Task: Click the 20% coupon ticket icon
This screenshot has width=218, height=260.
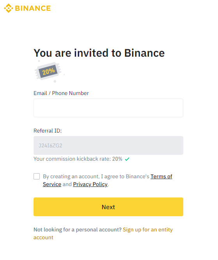Action: (48, 72)
